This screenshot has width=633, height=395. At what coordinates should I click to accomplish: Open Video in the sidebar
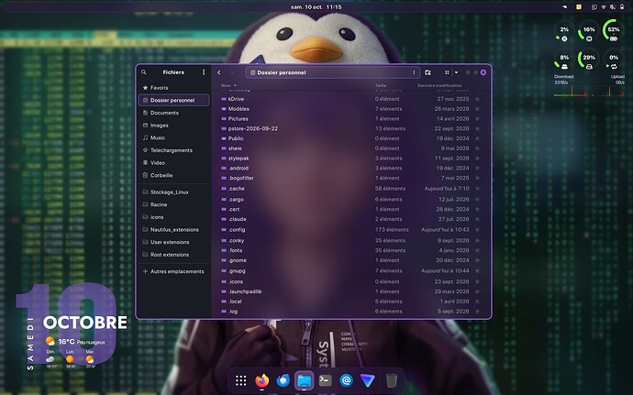click(x=174, y=162)
